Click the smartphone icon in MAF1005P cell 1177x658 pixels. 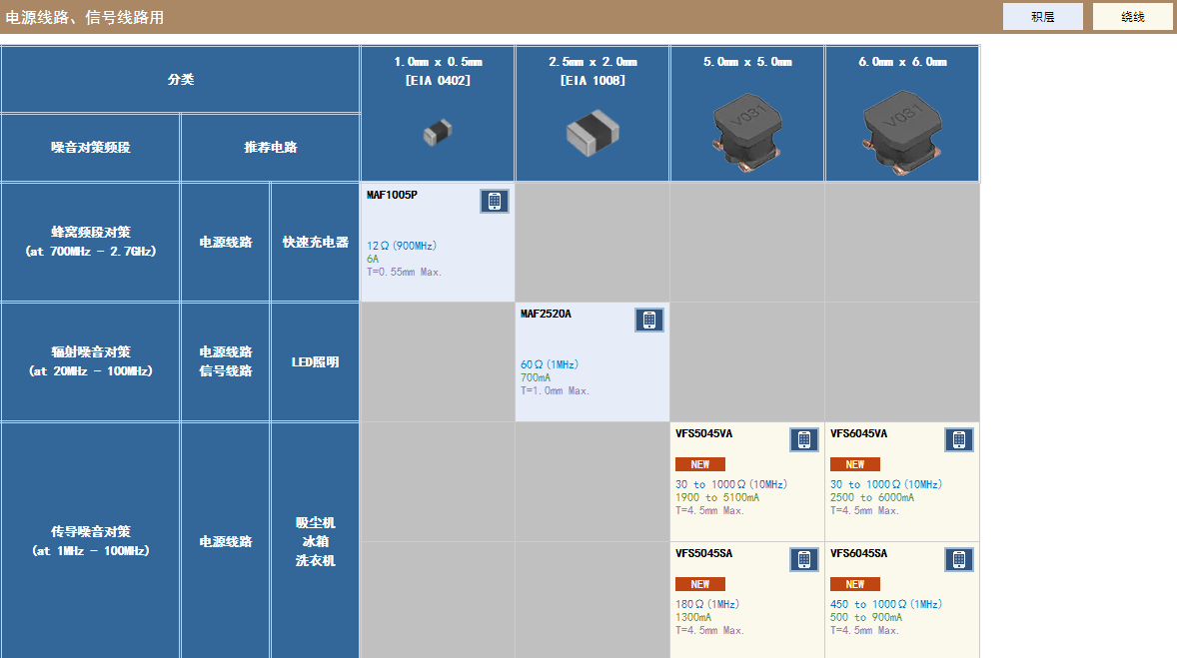click(494, 201)
